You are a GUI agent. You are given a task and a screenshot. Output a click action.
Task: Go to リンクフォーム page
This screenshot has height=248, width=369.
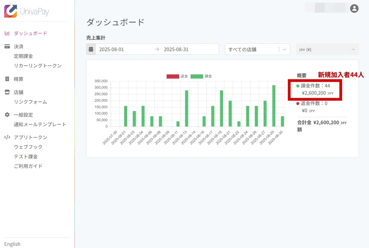pos(31,102)
